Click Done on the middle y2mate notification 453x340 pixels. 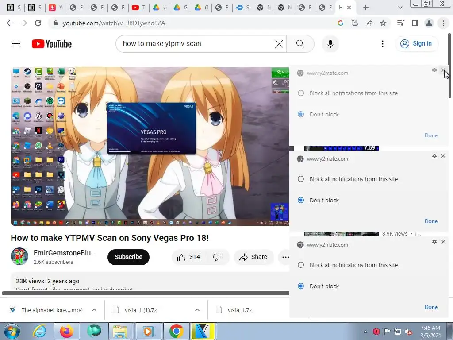click(431, 221)
